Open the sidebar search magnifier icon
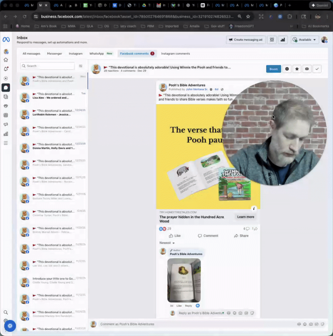Screen dimensions: 333x336 tap(6, 312)
